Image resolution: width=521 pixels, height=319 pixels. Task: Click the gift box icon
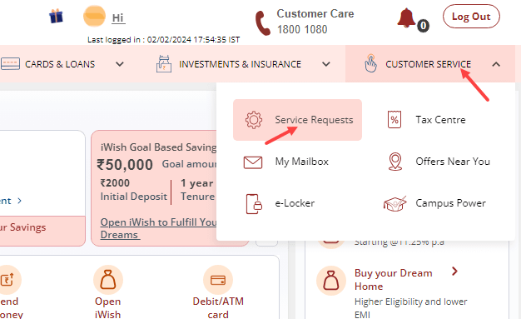tap(56, 16)
